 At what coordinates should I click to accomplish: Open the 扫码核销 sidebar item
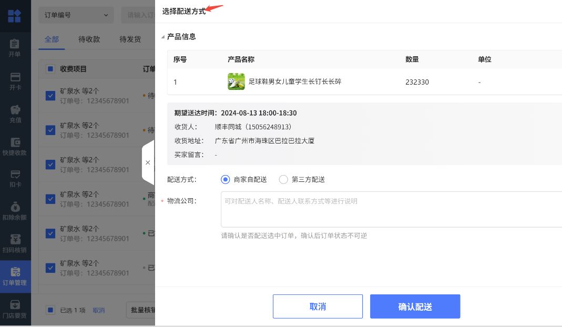(x=15, y=244)
